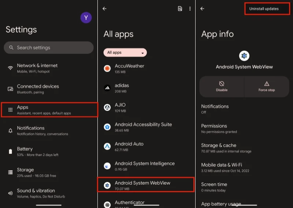This screenshot has width=293, height=208.
Task: Click the grid icon beside Apps
Action: 11,110
